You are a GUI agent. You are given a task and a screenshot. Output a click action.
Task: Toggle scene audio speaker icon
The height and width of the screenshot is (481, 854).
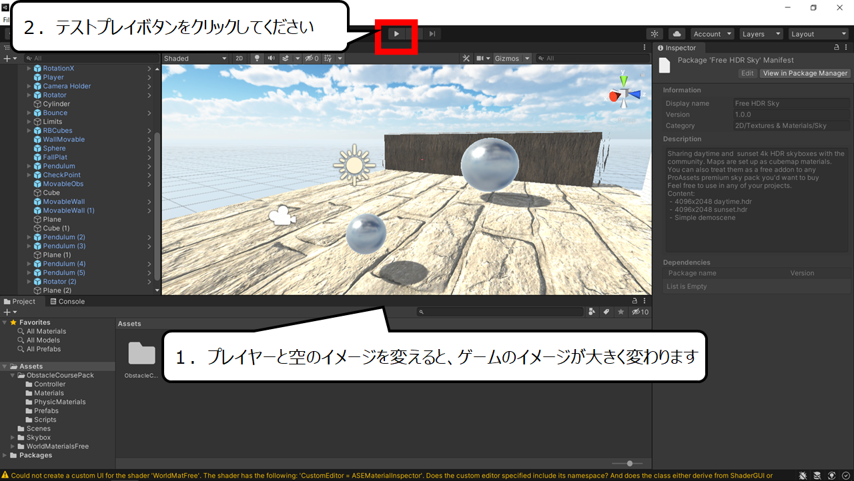pyautogui.click(x=272, y=59)
